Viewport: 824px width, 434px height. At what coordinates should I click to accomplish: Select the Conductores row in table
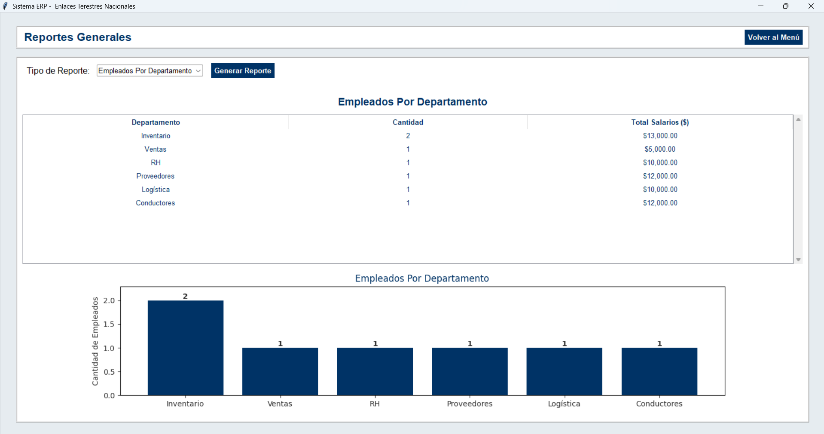coord(408,203)
